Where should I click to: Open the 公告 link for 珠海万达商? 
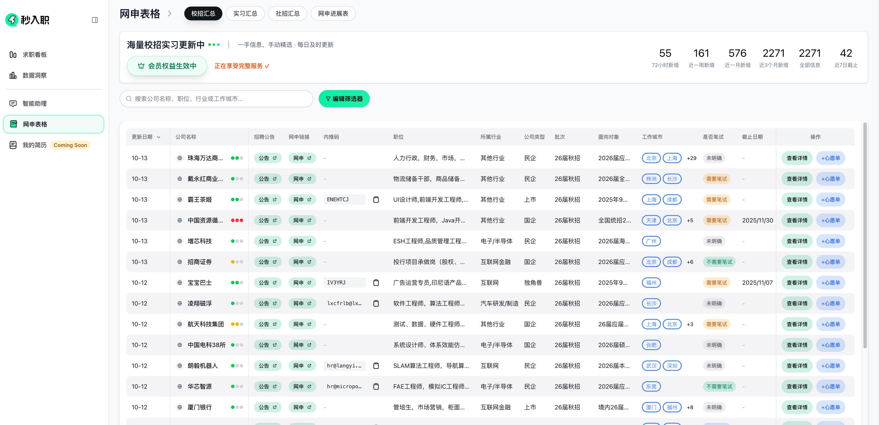point(267,158)
